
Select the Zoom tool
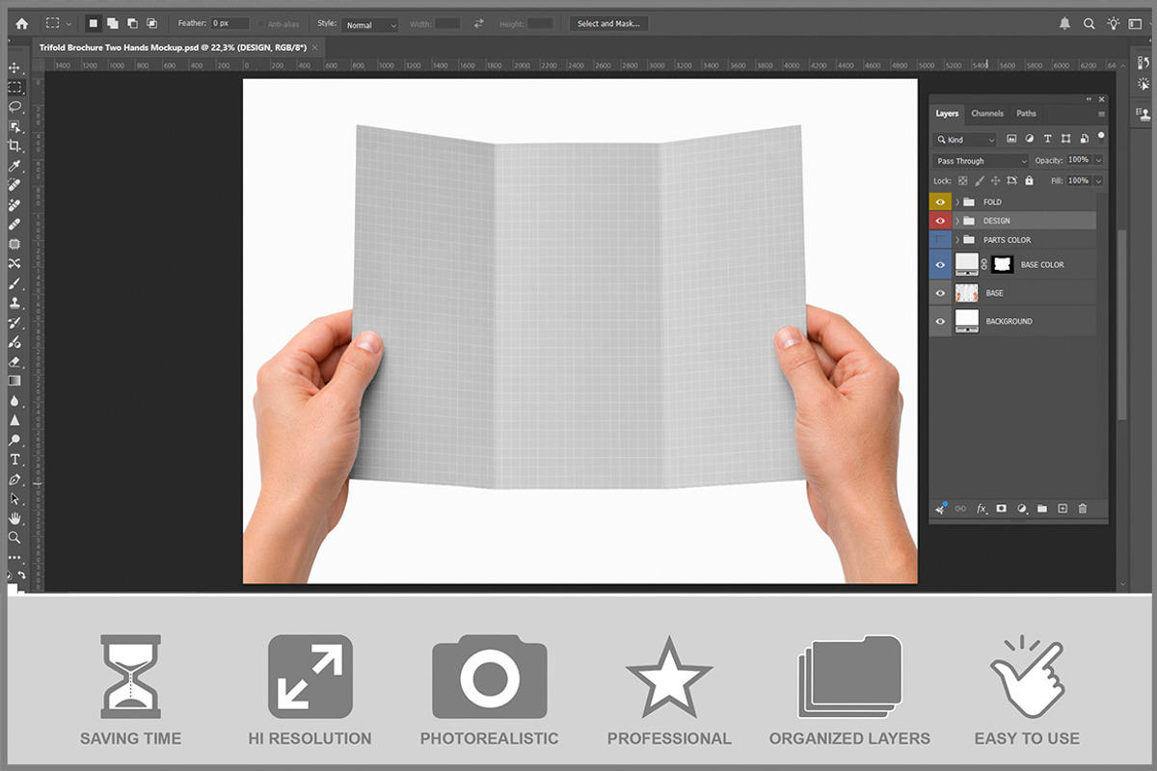point(14,538)
